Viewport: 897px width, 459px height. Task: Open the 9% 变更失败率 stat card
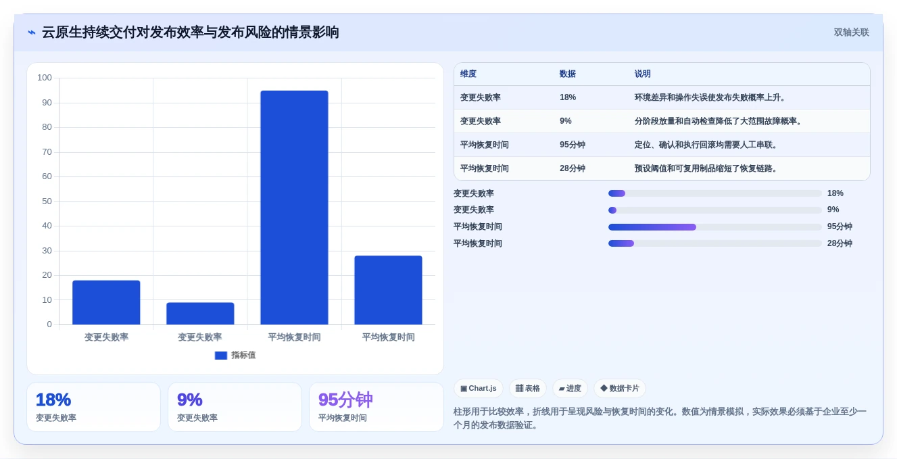point(235,407)
